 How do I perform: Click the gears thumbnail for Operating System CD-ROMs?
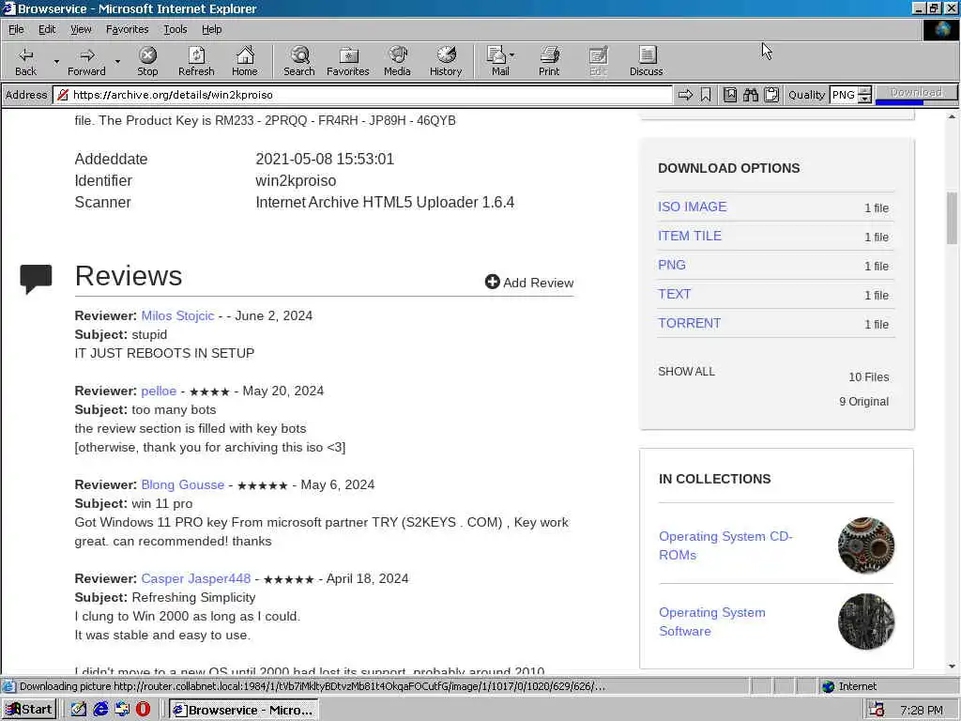[865, 545]
